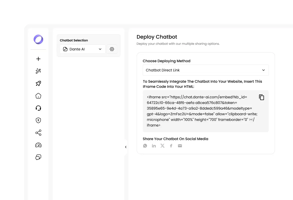Share chatbot on X
This screenshot has height=200, width=293.
click(162, 146)
